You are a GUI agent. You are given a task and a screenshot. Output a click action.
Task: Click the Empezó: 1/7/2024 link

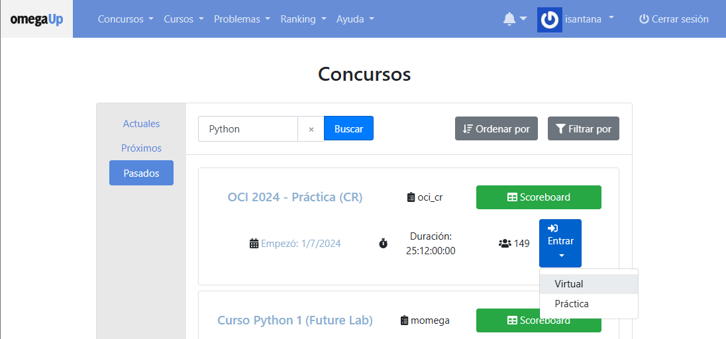pyautogui.click(x=301, y=243)
